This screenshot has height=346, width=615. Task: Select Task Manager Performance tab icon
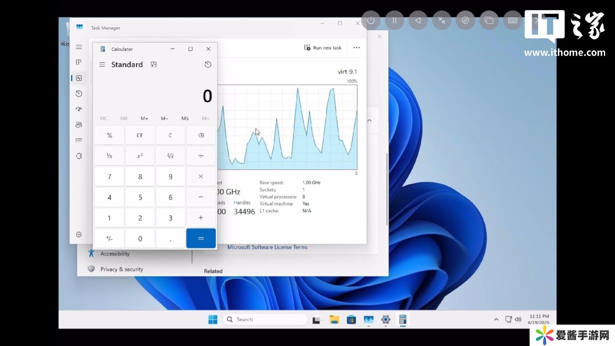tap(79, 78)
